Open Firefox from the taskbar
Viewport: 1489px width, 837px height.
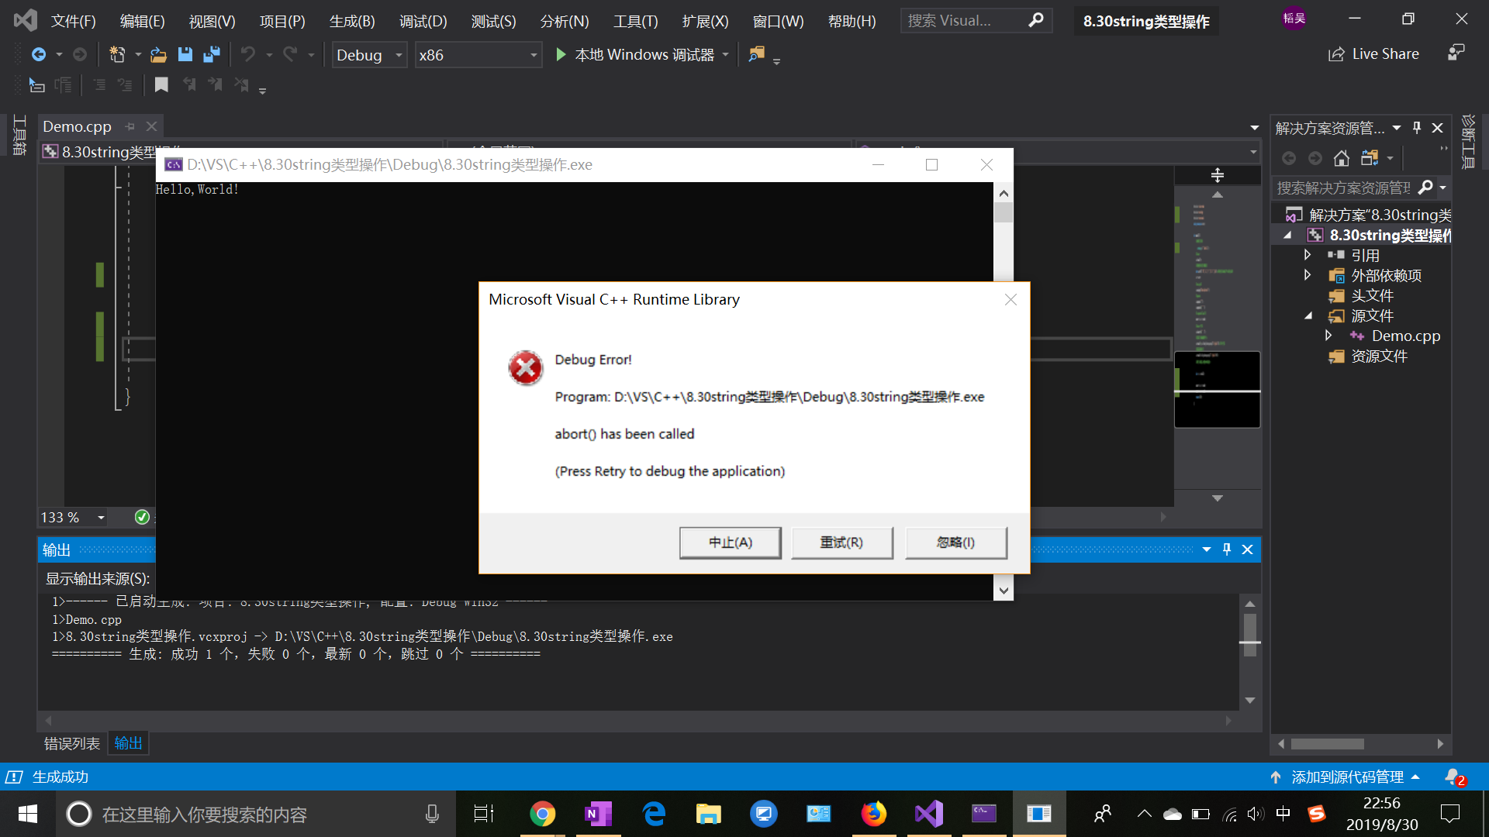pos(874,814)
